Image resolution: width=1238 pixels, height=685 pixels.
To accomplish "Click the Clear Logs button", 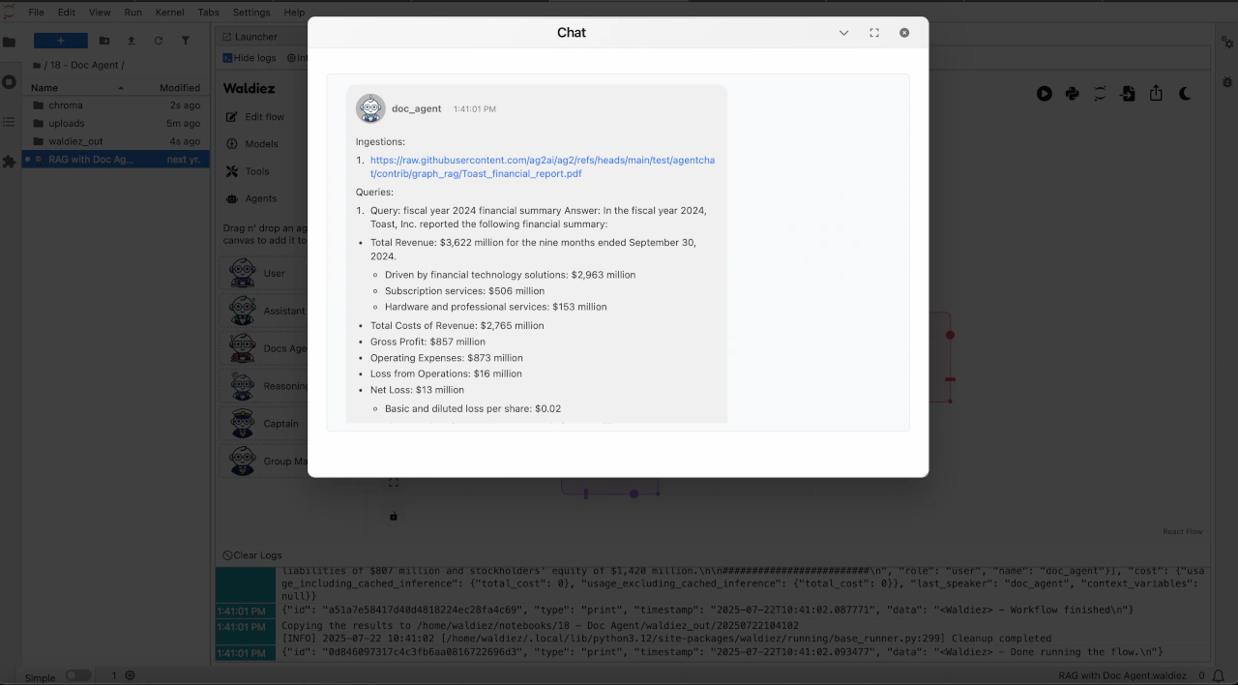I will 252,555.
